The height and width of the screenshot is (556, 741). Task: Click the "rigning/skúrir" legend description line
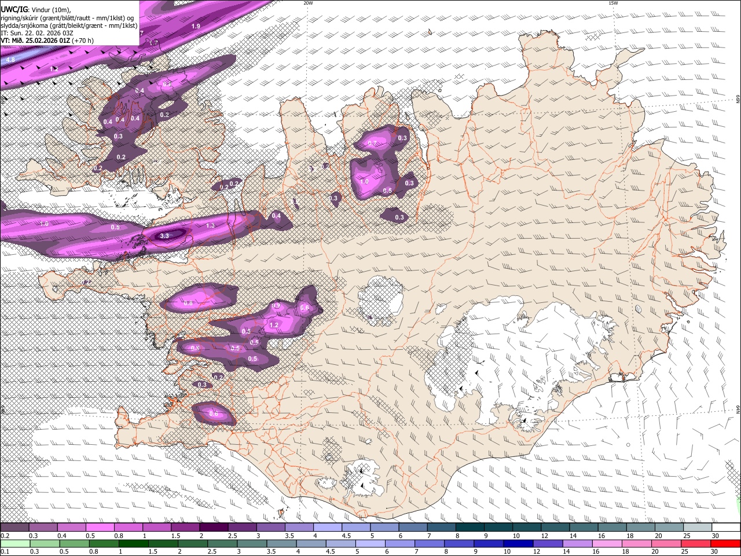pos(67,17)
